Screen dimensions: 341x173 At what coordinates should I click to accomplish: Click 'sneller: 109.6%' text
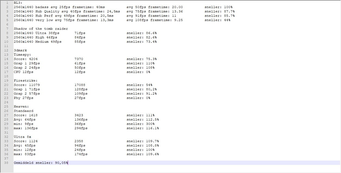pos(143,154)
